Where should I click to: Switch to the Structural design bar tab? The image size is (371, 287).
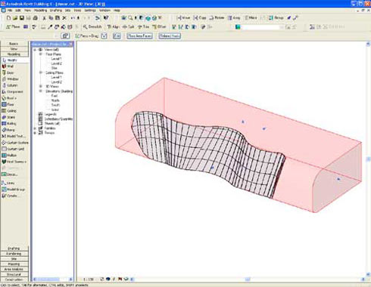point(14,274)
